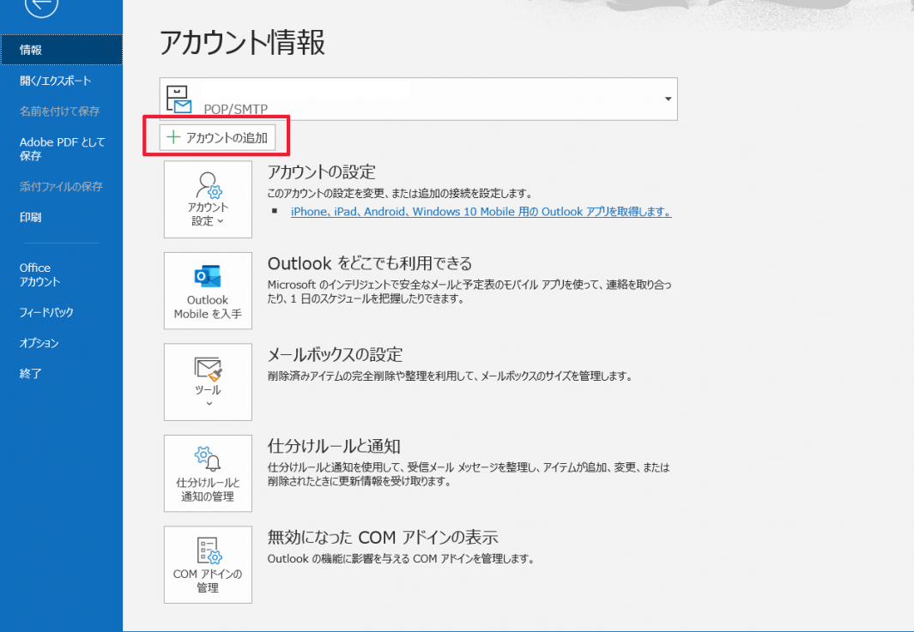Expand the ツール chevron dropdown
914x632 pixels.
(208, 403)
